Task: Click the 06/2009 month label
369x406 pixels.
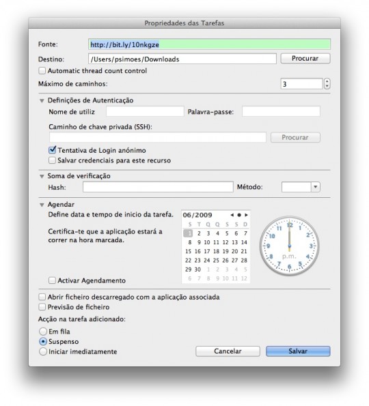Action: coord(197,215)
